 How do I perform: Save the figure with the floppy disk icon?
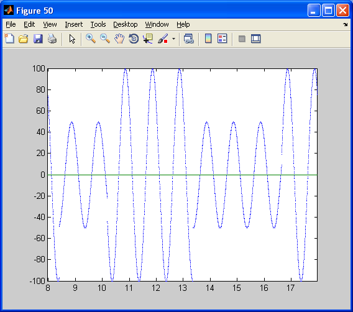(38, 39)
